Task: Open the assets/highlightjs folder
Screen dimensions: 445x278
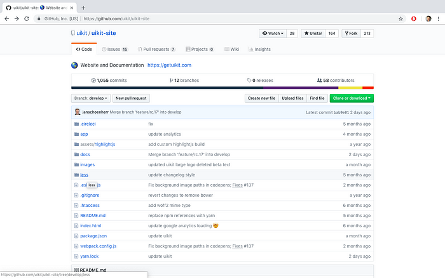Action: coord(98,144)
